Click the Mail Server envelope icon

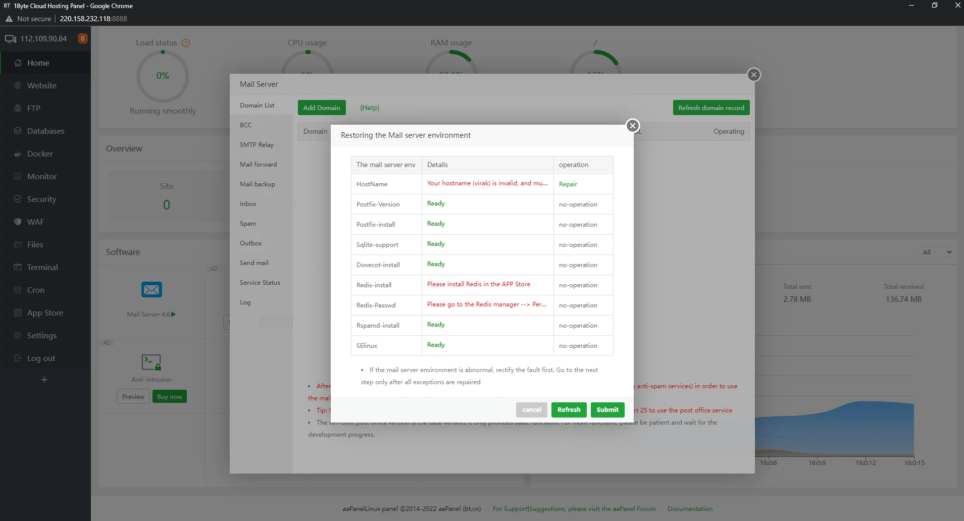click(151, 290)
